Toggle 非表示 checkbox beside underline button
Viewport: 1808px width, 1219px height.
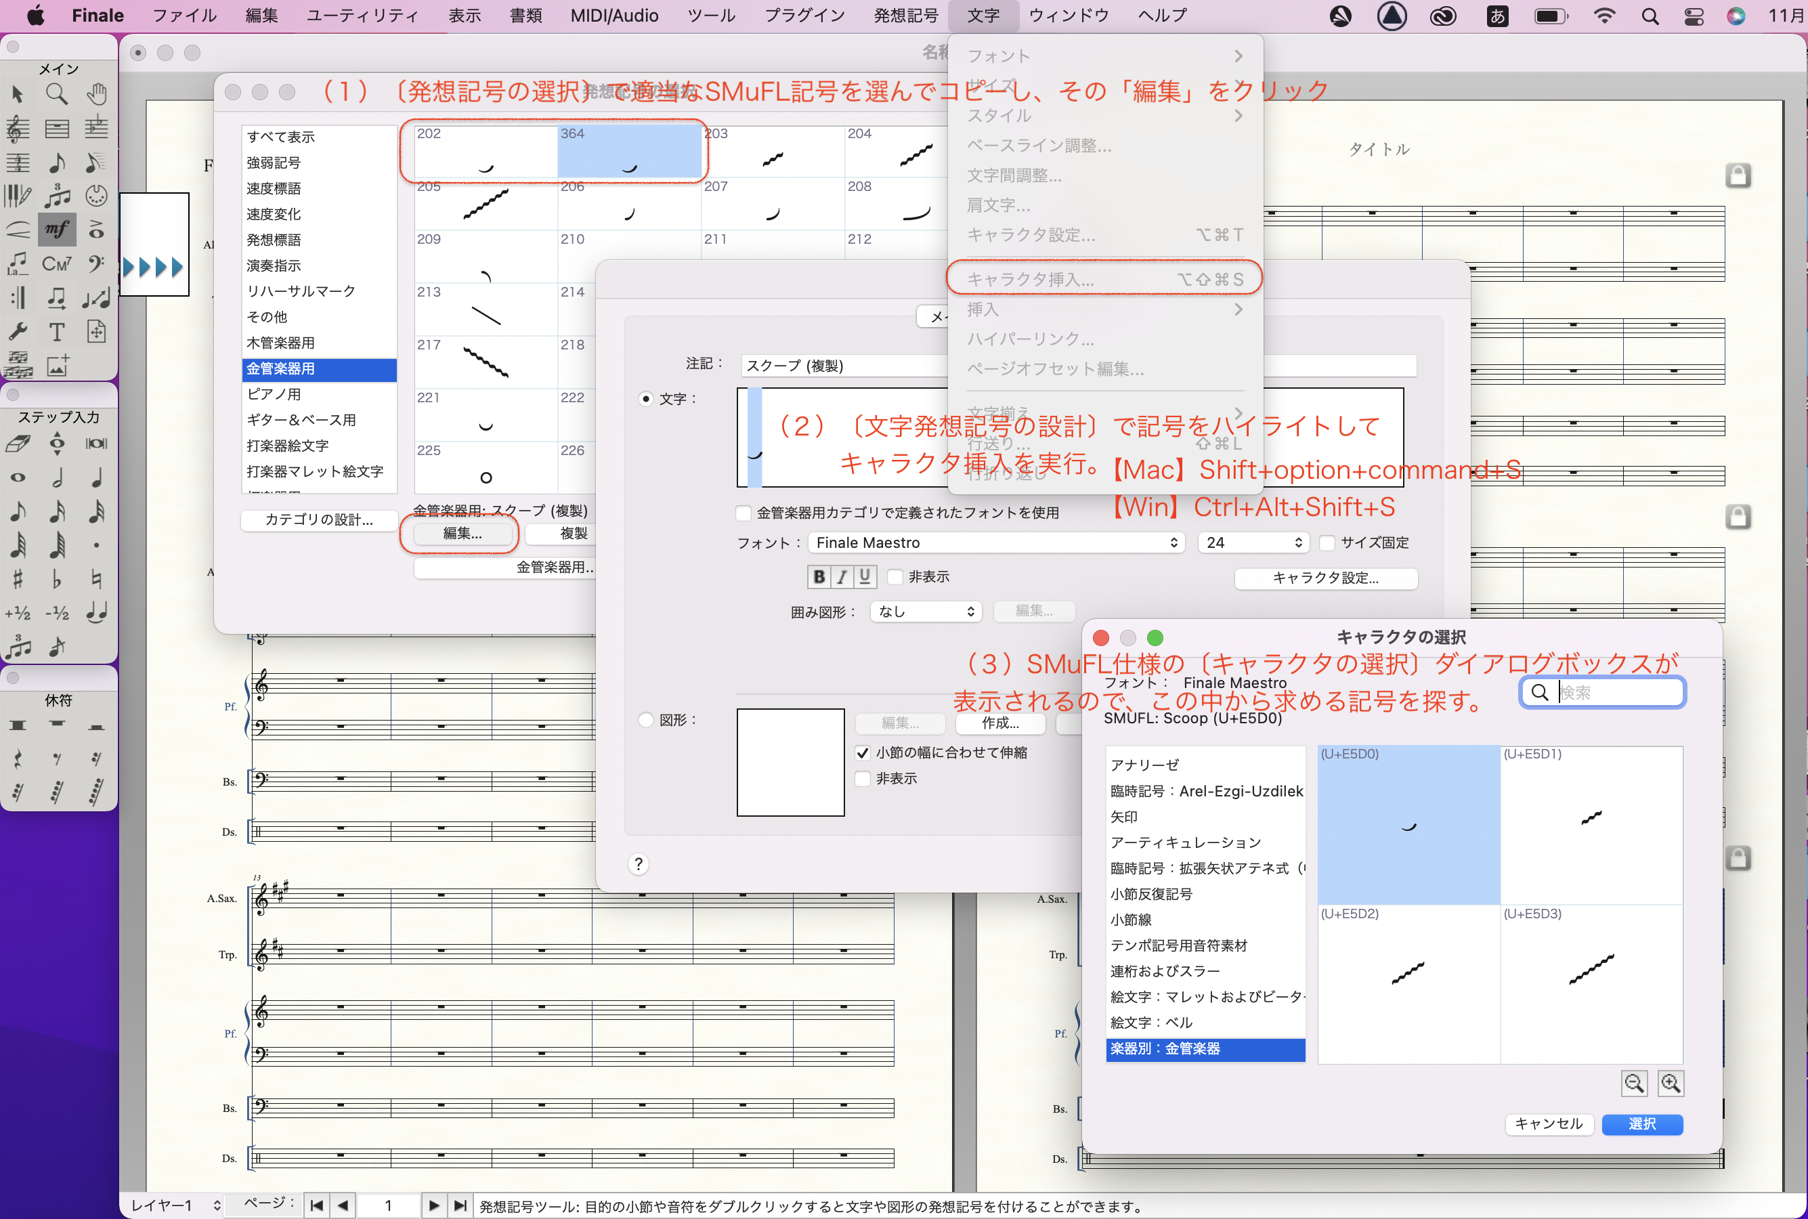pyautogui.click(x=895, y=577)
